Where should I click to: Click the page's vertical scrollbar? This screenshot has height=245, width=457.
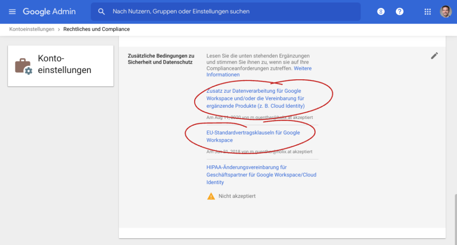point(455,218)
